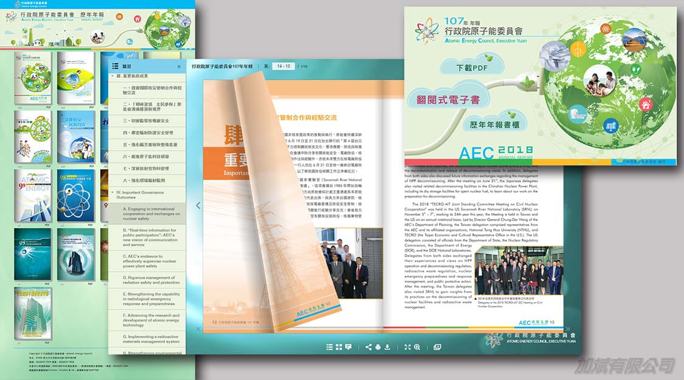Jump to the first page using the bottom-left arrow

tap(198, 329)
